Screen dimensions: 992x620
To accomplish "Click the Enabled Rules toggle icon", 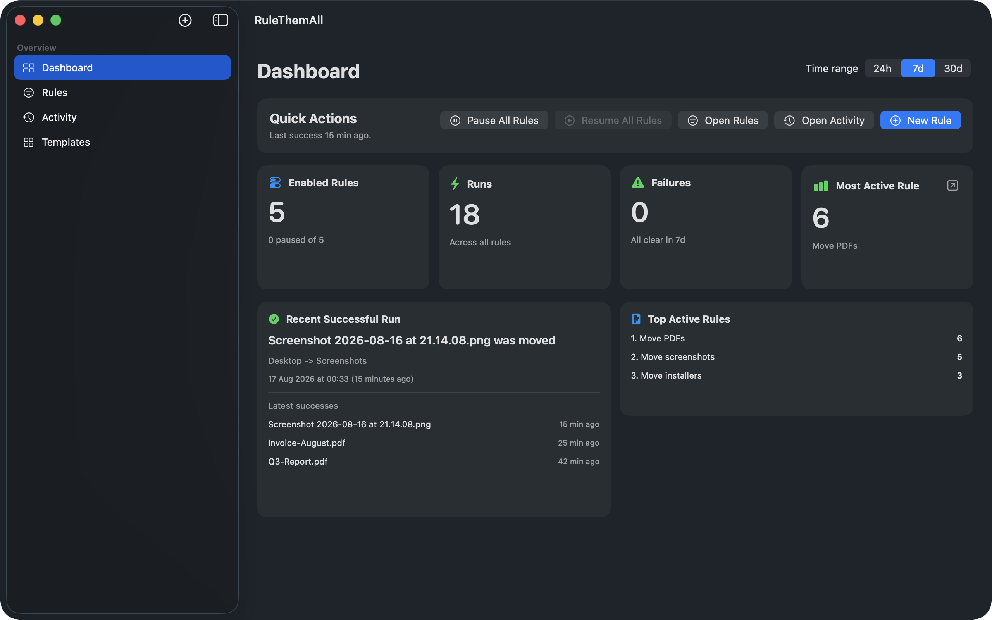I will click(275, 183).
